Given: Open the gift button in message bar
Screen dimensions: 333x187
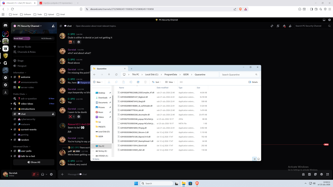Looking at the screenshot, I should click(303, 174).
